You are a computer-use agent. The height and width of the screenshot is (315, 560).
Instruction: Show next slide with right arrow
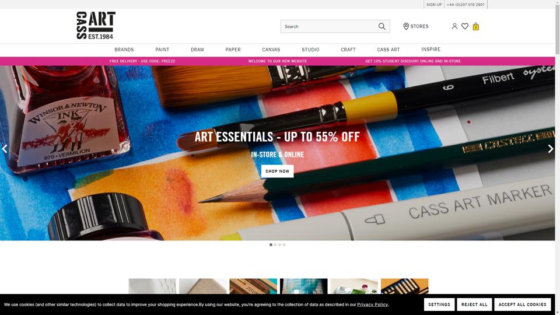(550, 149)
